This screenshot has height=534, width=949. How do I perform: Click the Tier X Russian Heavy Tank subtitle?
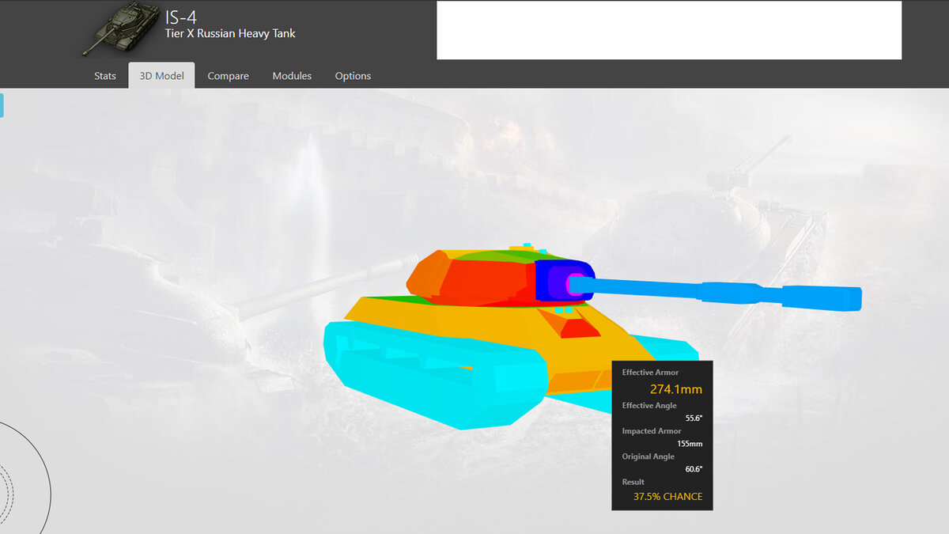230,34
